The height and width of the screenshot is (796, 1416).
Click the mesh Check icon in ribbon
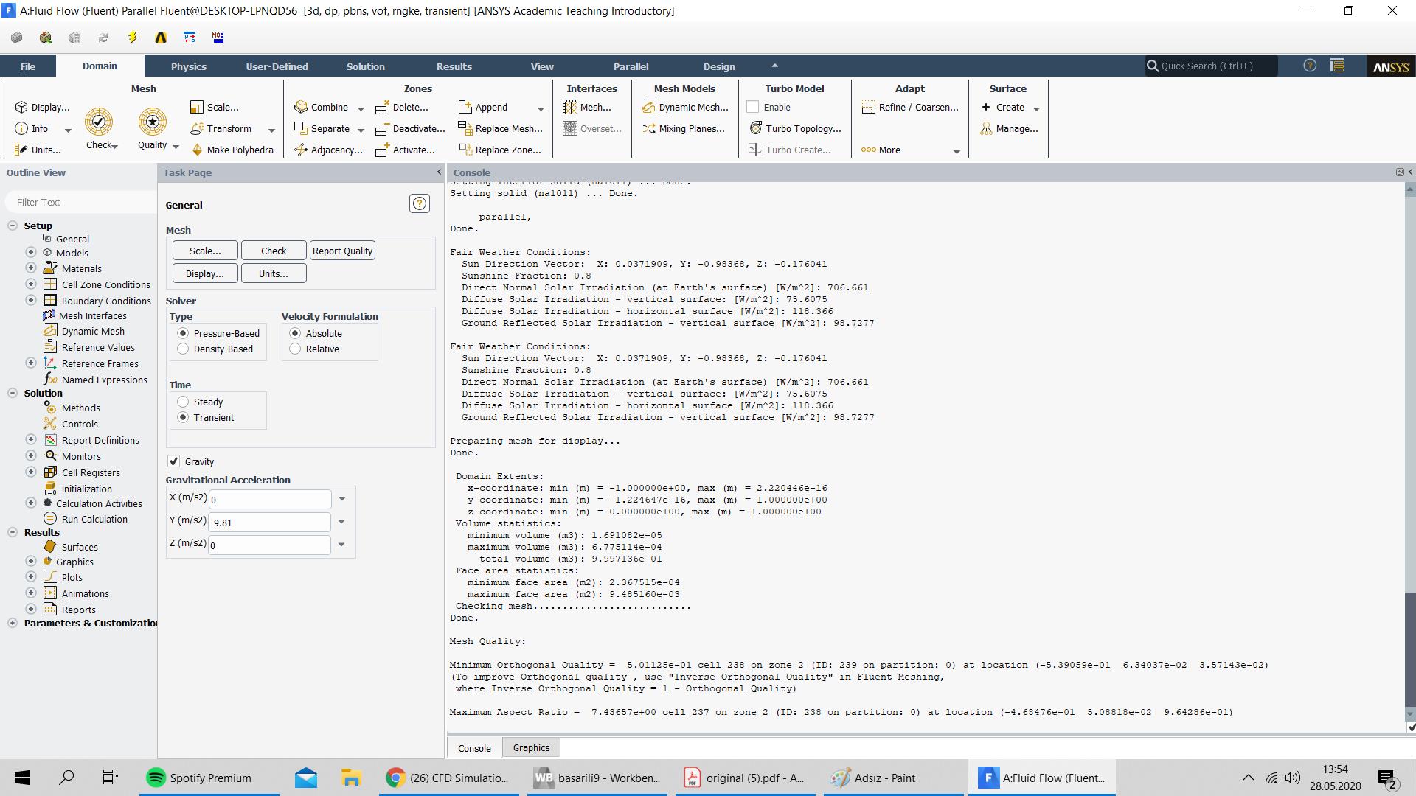click(99, 122)
